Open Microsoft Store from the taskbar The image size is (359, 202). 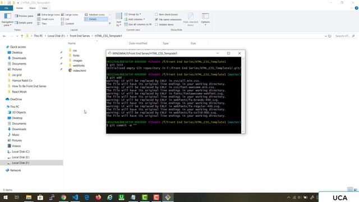pyautogui.click(x=40, y=198)
